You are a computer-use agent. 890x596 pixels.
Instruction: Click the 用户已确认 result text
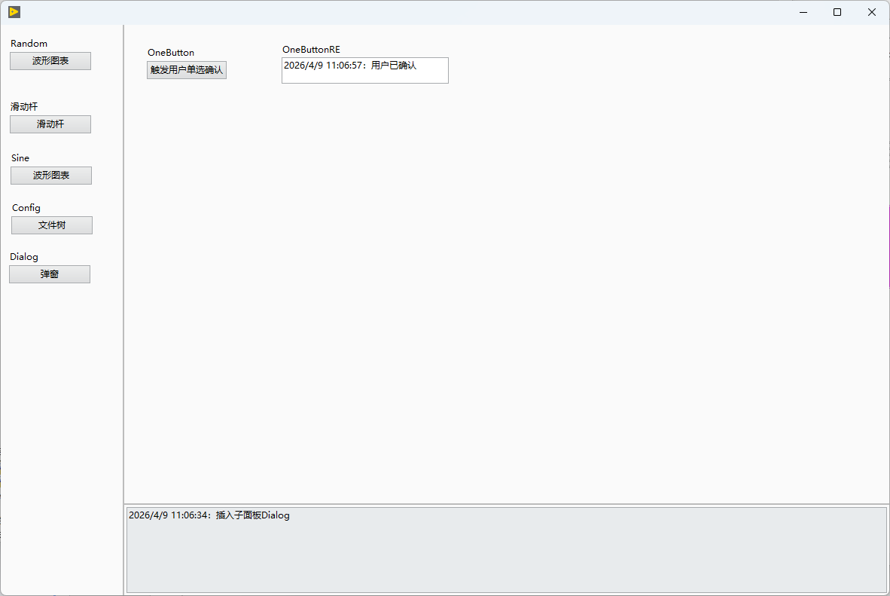(x=394, y=66)
